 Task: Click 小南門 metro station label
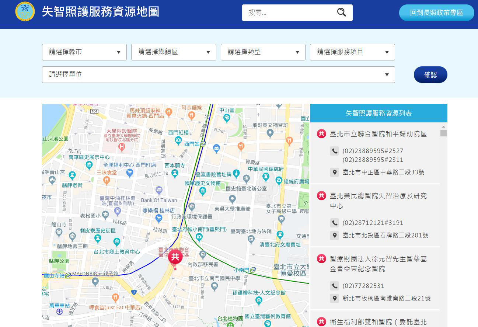(241, 270)
